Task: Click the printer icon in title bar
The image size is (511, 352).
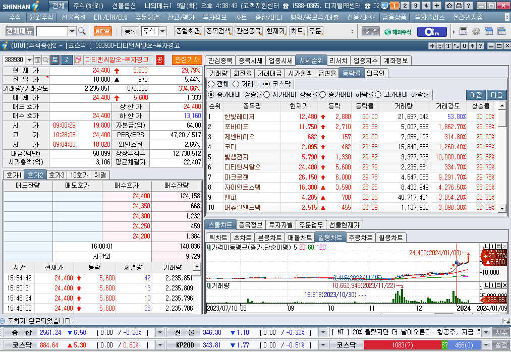Action: click(x=459, y=6)
